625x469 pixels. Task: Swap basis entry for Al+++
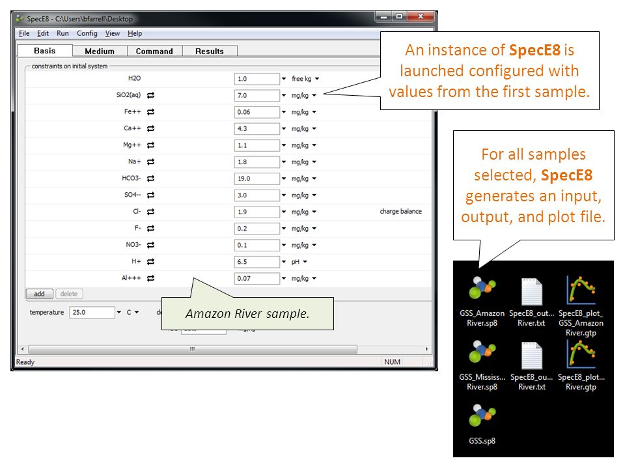(x=150, y=278)
